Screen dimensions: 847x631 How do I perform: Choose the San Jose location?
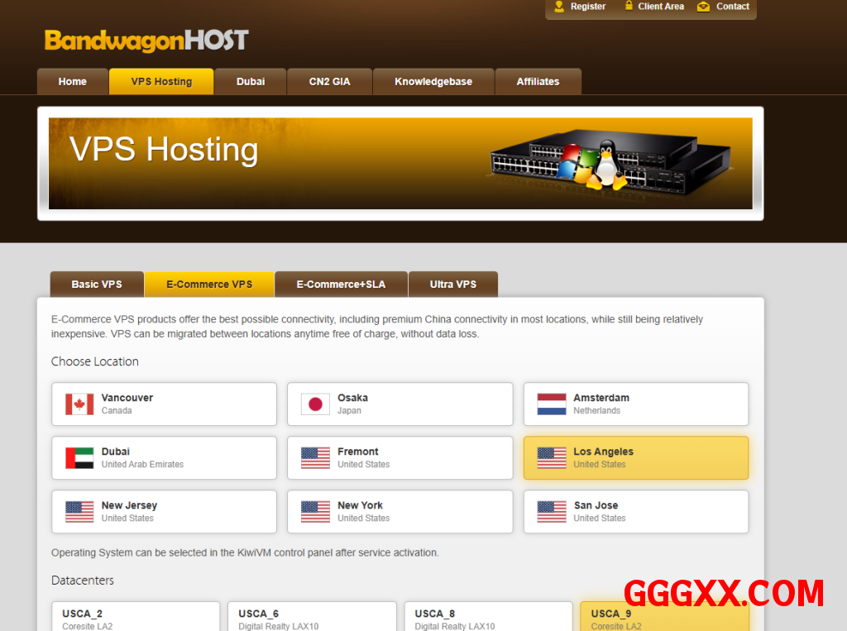635,512
